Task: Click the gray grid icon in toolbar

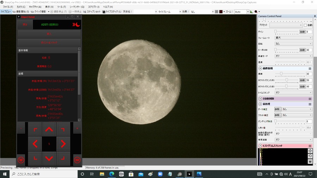Action: click(x=217, y=12)
